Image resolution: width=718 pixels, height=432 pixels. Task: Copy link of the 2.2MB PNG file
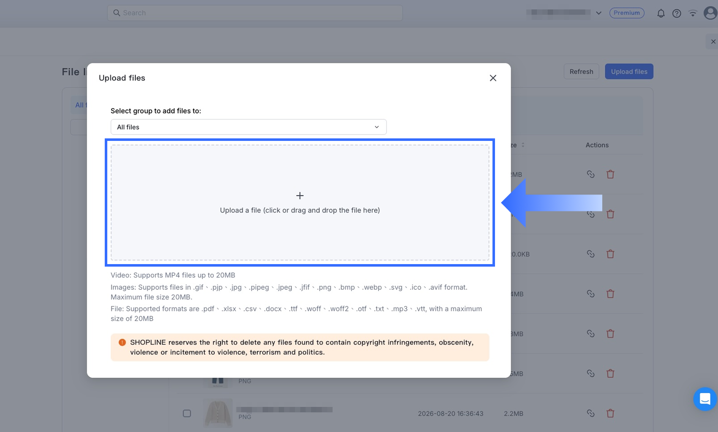tap(590, 413)
